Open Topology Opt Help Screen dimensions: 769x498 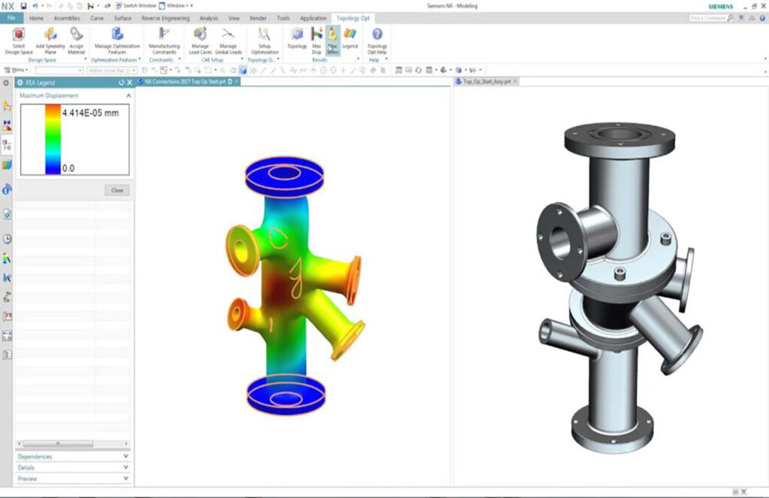377,38
